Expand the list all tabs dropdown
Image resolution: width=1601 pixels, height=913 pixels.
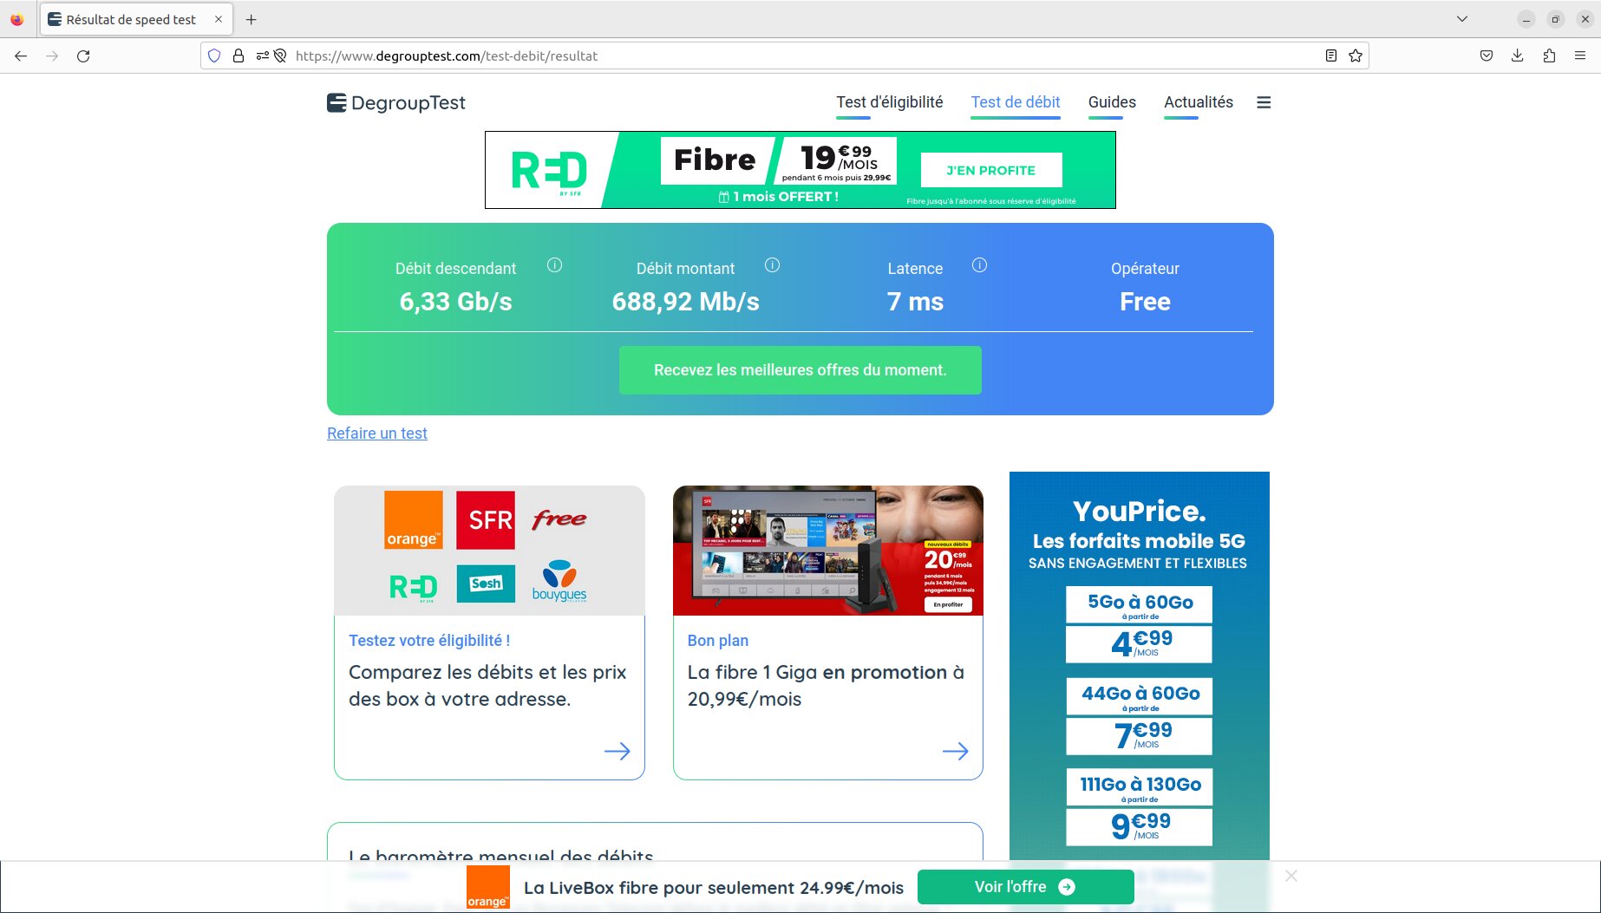click(1462, 19)
